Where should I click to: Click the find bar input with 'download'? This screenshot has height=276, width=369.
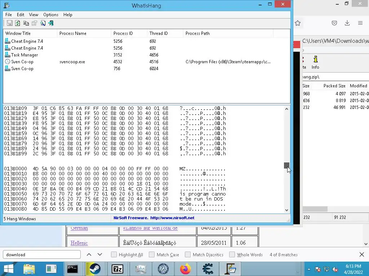42,254
